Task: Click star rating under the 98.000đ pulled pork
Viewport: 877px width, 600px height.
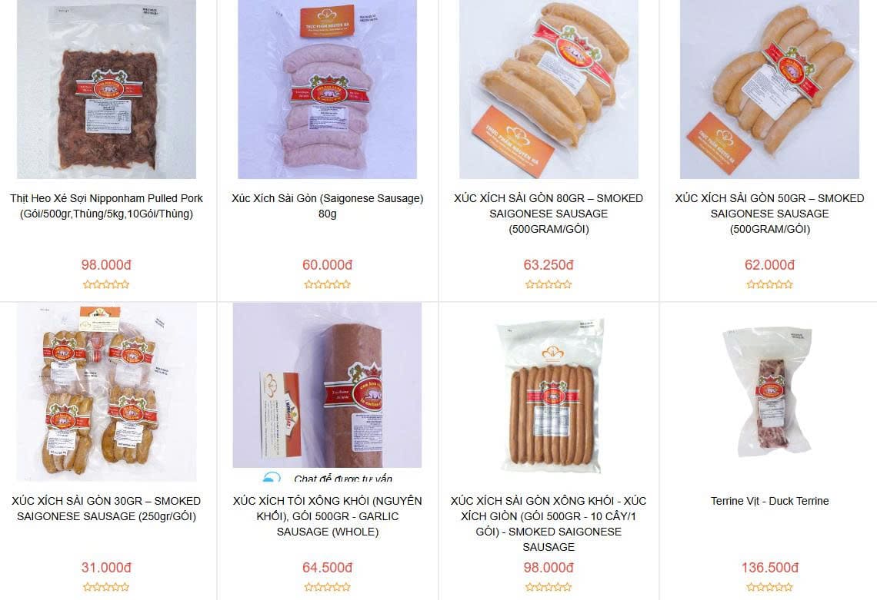Action: tap(106, 284)
